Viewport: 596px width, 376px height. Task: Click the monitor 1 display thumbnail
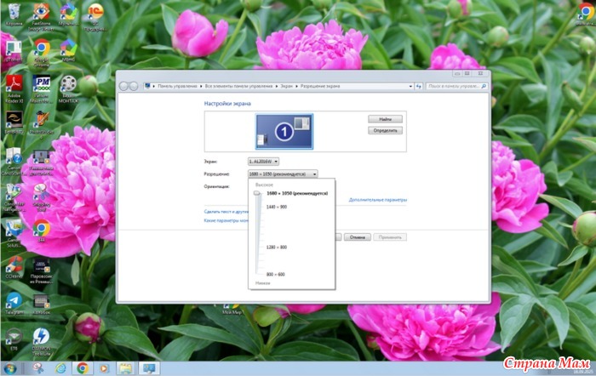tap(284, 131)
